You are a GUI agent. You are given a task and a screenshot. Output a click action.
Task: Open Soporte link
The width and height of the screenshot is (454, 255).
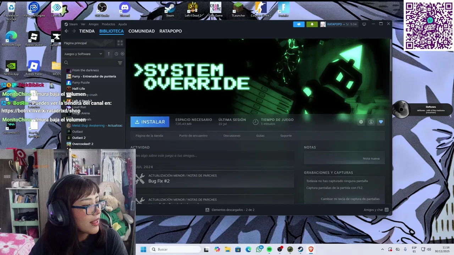[286, 136]
